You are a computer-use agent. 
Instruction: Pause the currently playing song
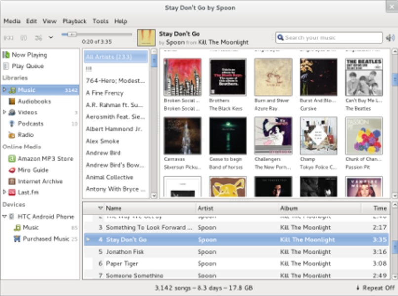coord(23,37)
